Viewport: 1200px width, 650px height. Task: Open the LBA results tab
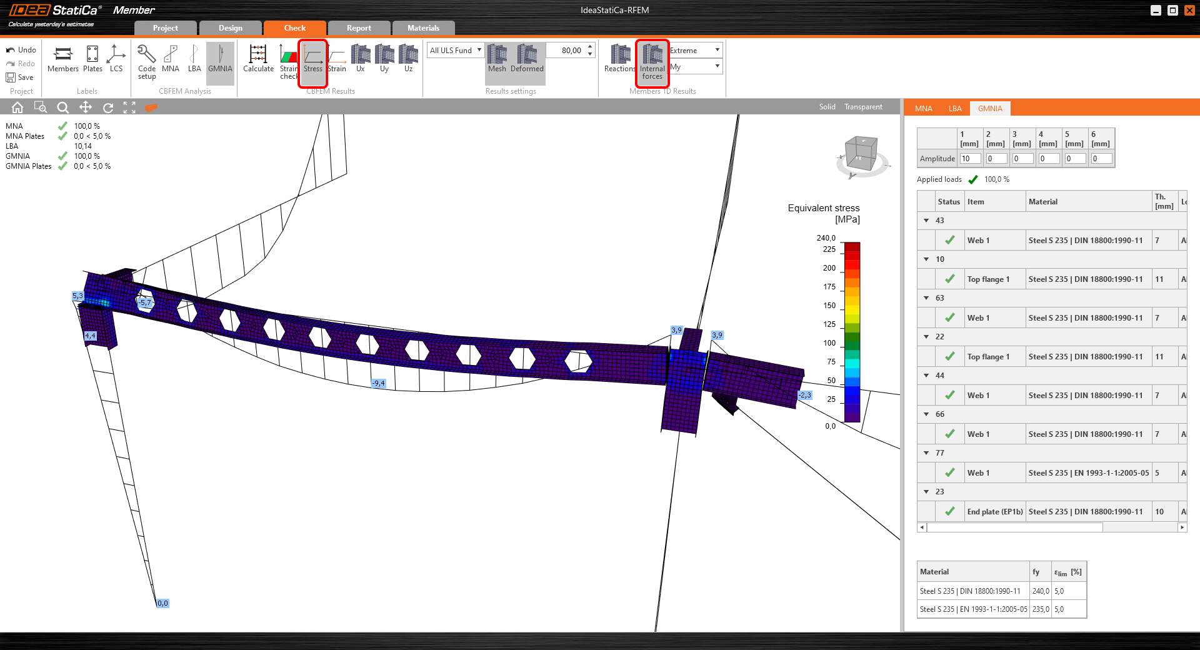(x=954, y=109)
